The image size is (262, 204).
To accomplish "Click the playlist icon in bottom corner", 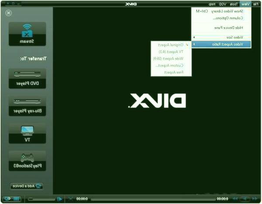I will [17, 199].
